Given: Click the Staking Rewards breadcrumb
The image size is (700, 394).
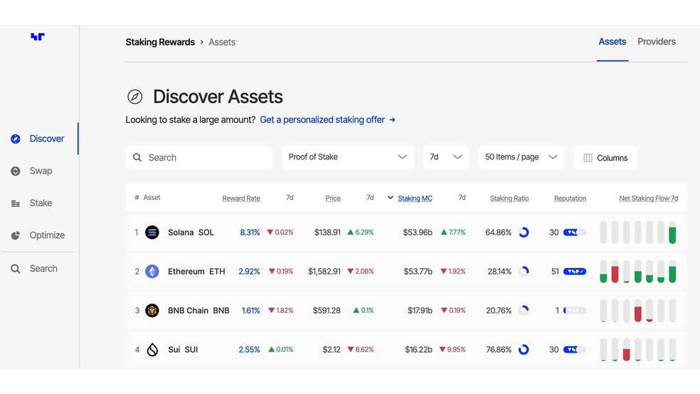Looking at the screenshot, I should click(x=160, y=42).
